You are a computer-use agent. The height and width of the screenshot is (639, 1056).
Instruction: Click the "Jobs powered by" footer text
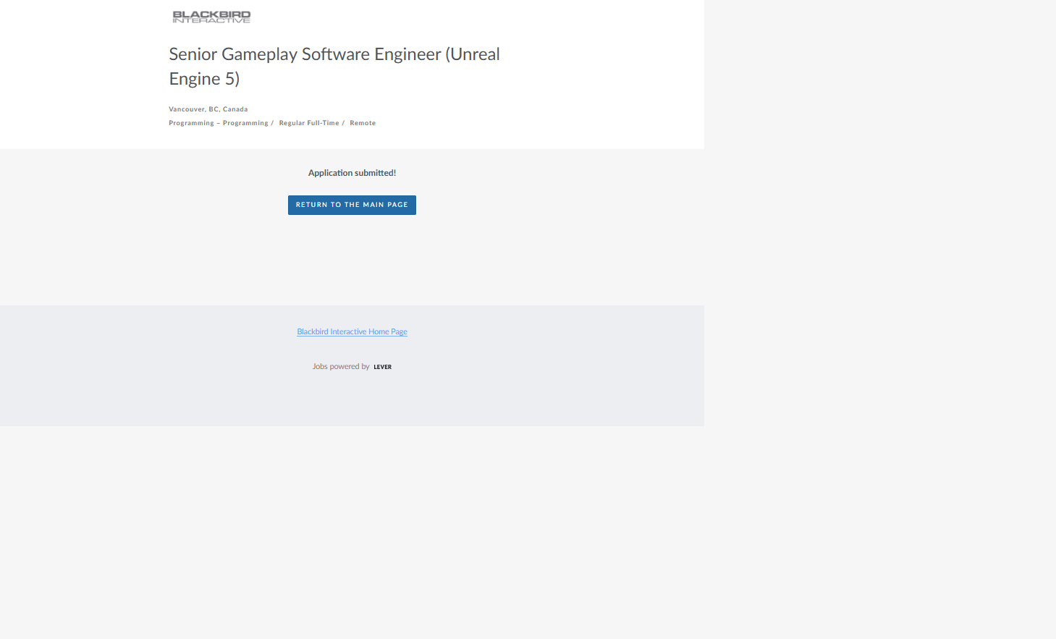(x=341, y=367)
